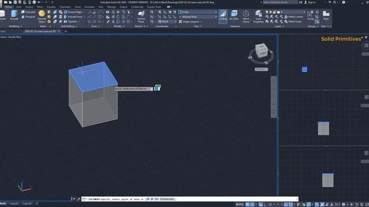Expand the Modify panel

[x=119, y=26]
